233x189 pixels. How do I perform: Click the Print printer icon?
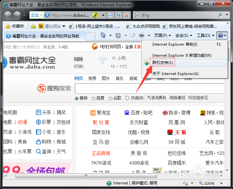point(142,36)
